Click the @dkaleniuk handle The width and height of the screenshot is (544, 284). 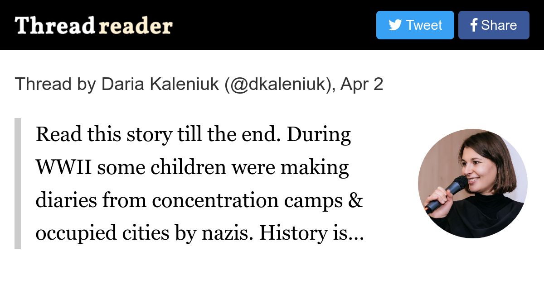click(278, 84)
